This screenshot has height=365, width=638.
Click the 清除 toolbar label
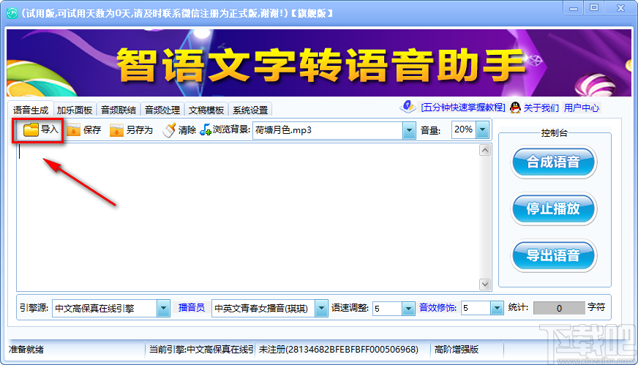pyautogui.click(x=187, y=130)
